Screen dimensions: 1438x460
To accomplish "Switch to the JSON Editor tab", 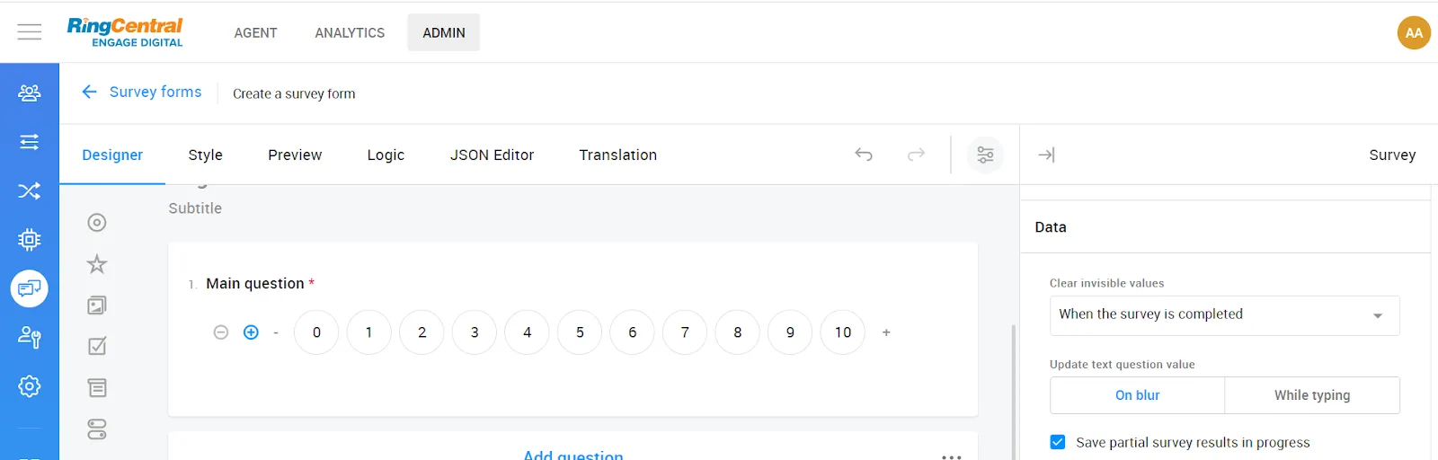I will 492,155.
